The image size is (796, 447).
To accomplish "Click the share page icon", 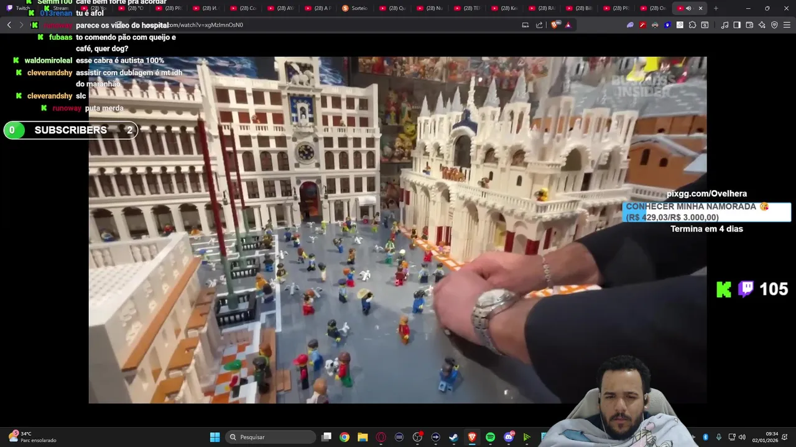I will click(x=539, y=25).
